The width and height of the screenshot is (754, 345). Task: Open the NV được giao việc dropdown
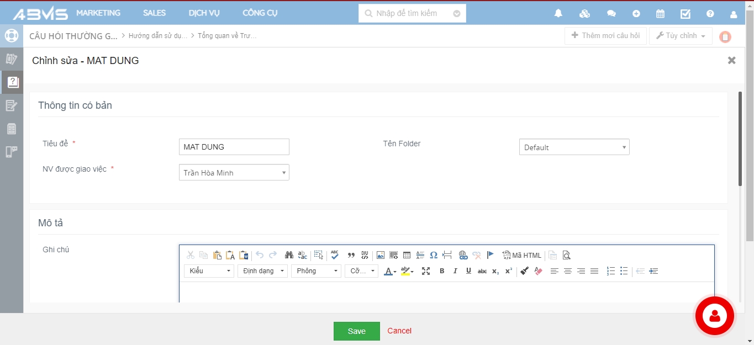pos(234,173)
